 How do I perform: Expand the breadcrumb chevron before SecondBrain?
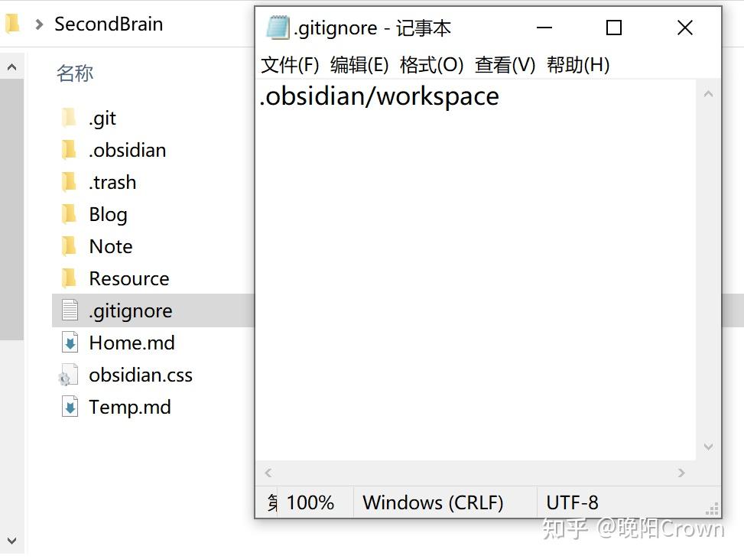click(x=40, y=24)
